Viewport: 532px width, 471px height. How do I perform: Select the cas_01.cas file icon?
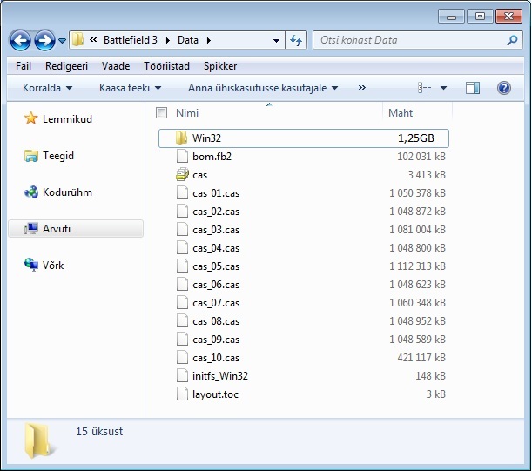[x=182, y=193]
